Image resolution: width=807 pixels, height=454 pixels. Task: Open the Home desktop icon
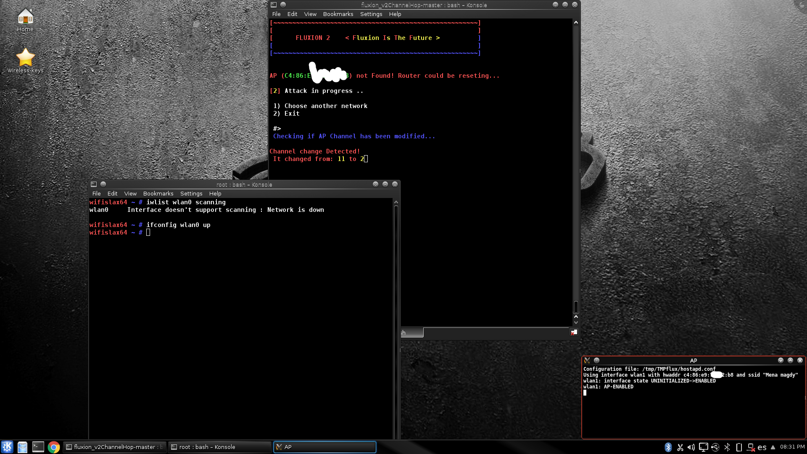click(25, 20)
